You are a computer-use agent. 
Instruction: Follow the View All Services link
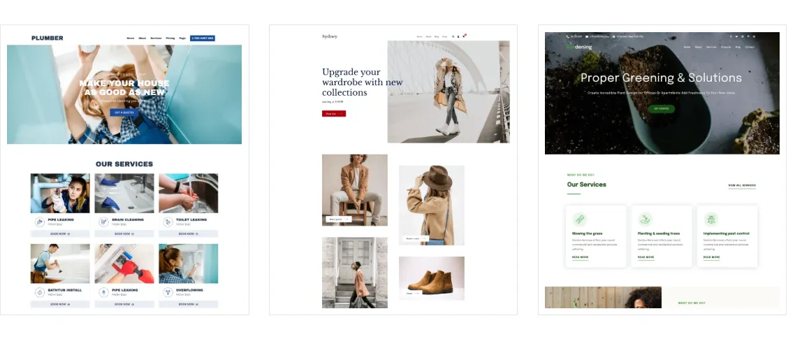741,186
